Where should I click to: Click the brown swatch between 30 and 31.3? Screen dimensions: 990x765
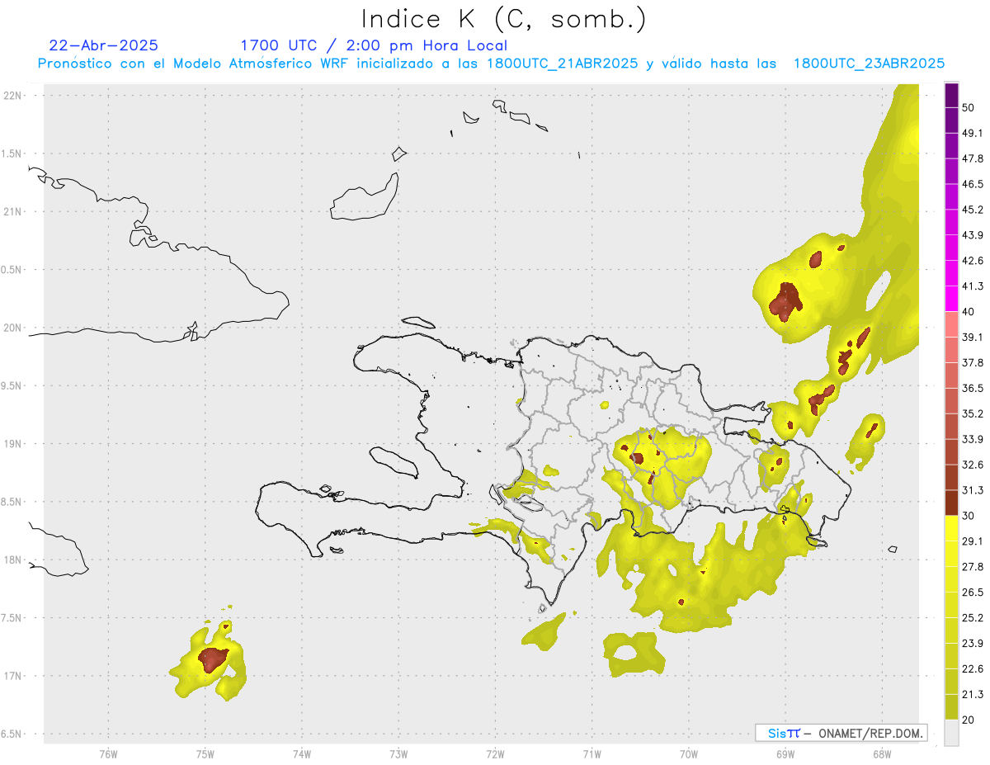(x=951, y=503)
